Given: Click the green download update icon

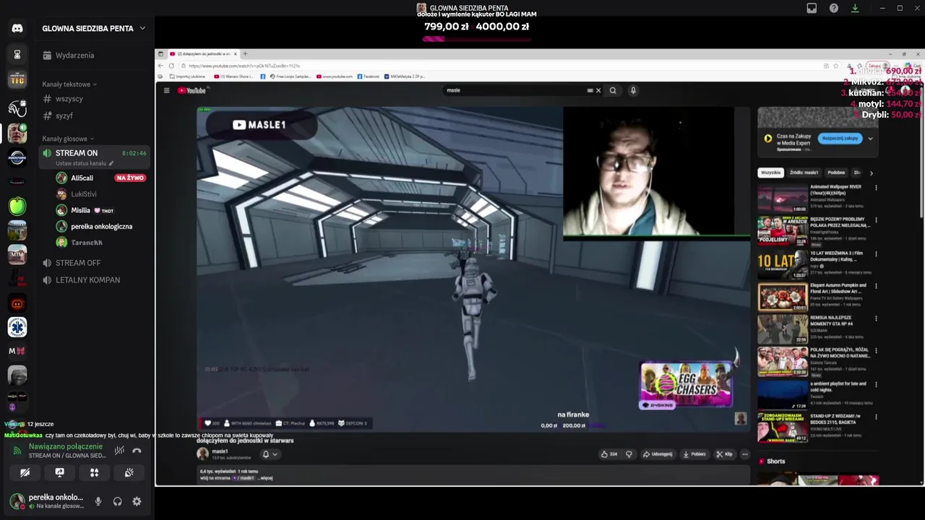Looking at the screenshot, I should tap(855, 8).
